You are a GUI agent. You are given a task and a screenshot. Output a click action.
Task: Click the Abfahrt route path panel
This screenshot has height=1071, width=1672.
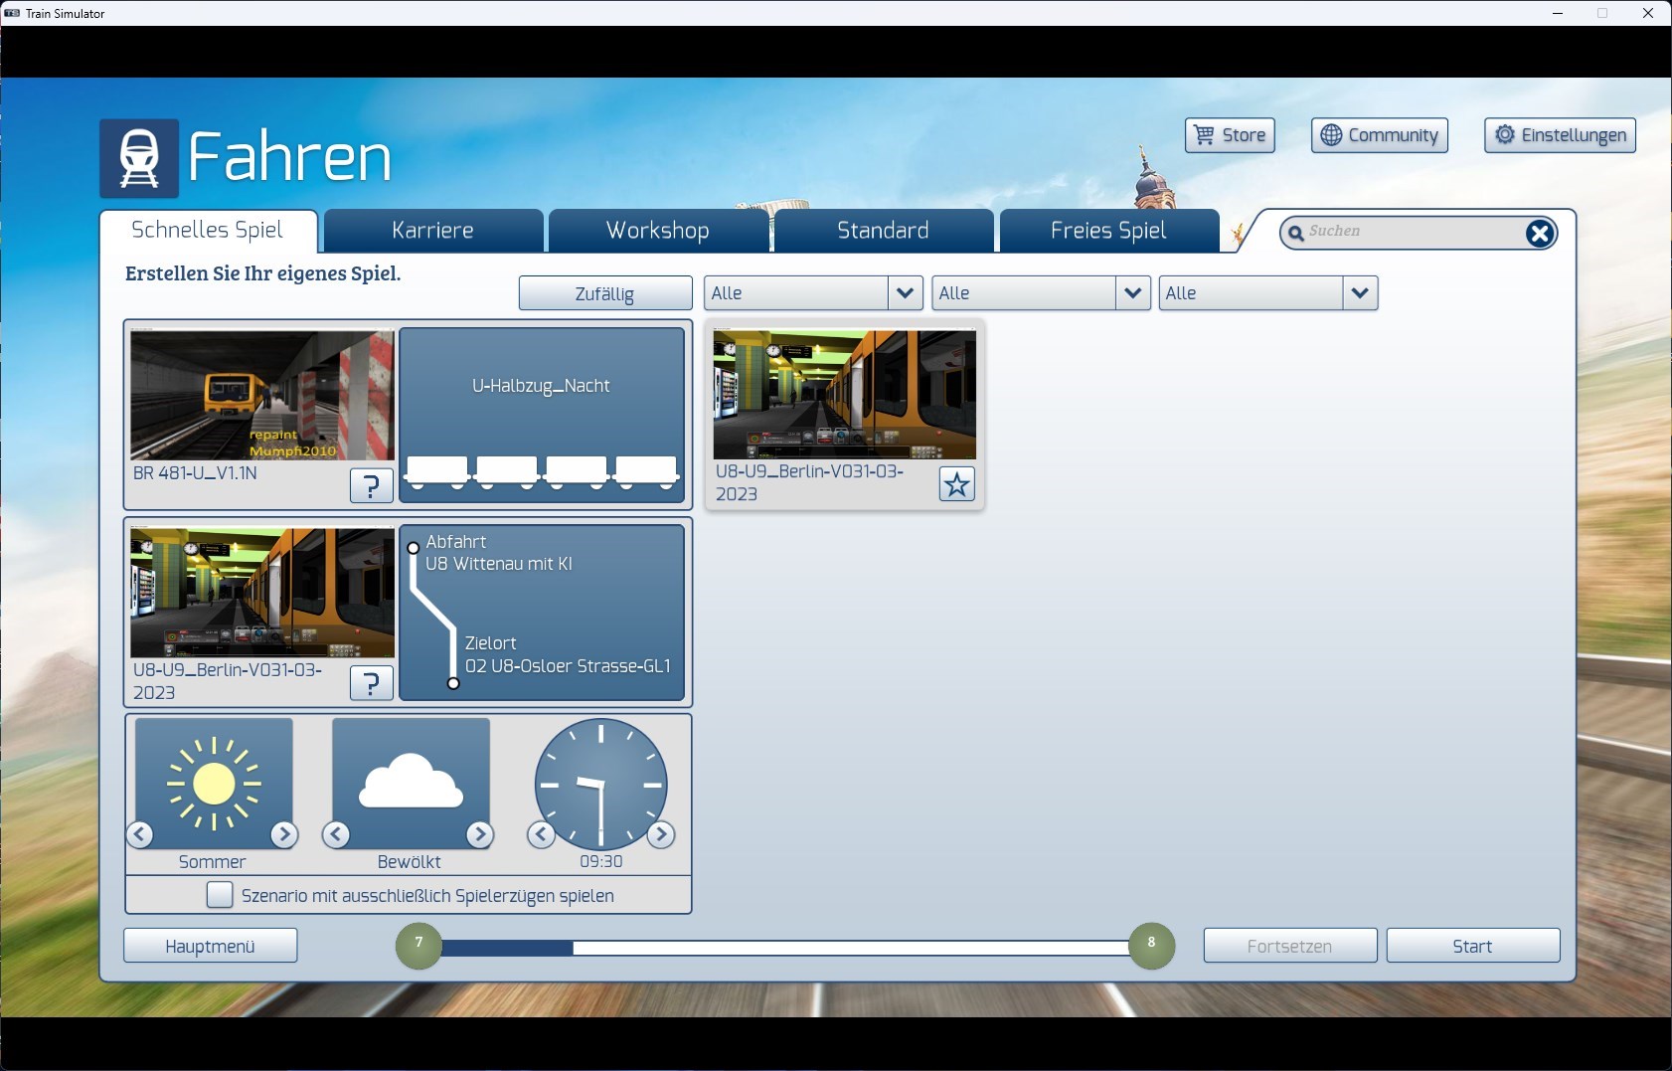(542, 613)
